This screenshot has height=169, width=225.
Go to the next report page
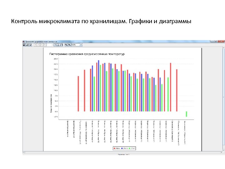[42, 45]
